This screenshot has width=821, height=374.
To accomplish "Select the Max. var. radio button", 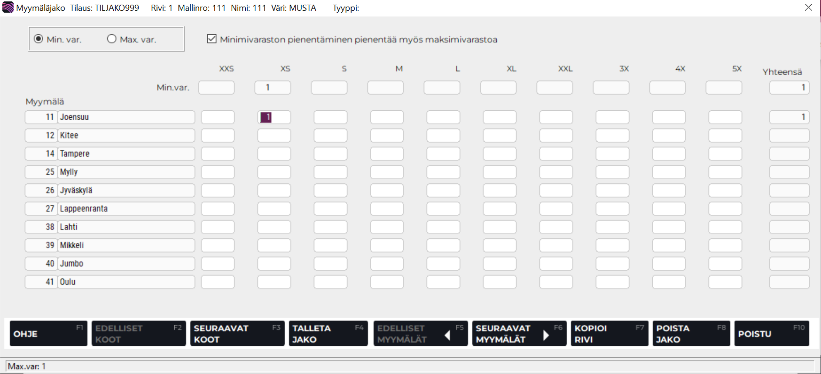I will click(x=112, y=39).
